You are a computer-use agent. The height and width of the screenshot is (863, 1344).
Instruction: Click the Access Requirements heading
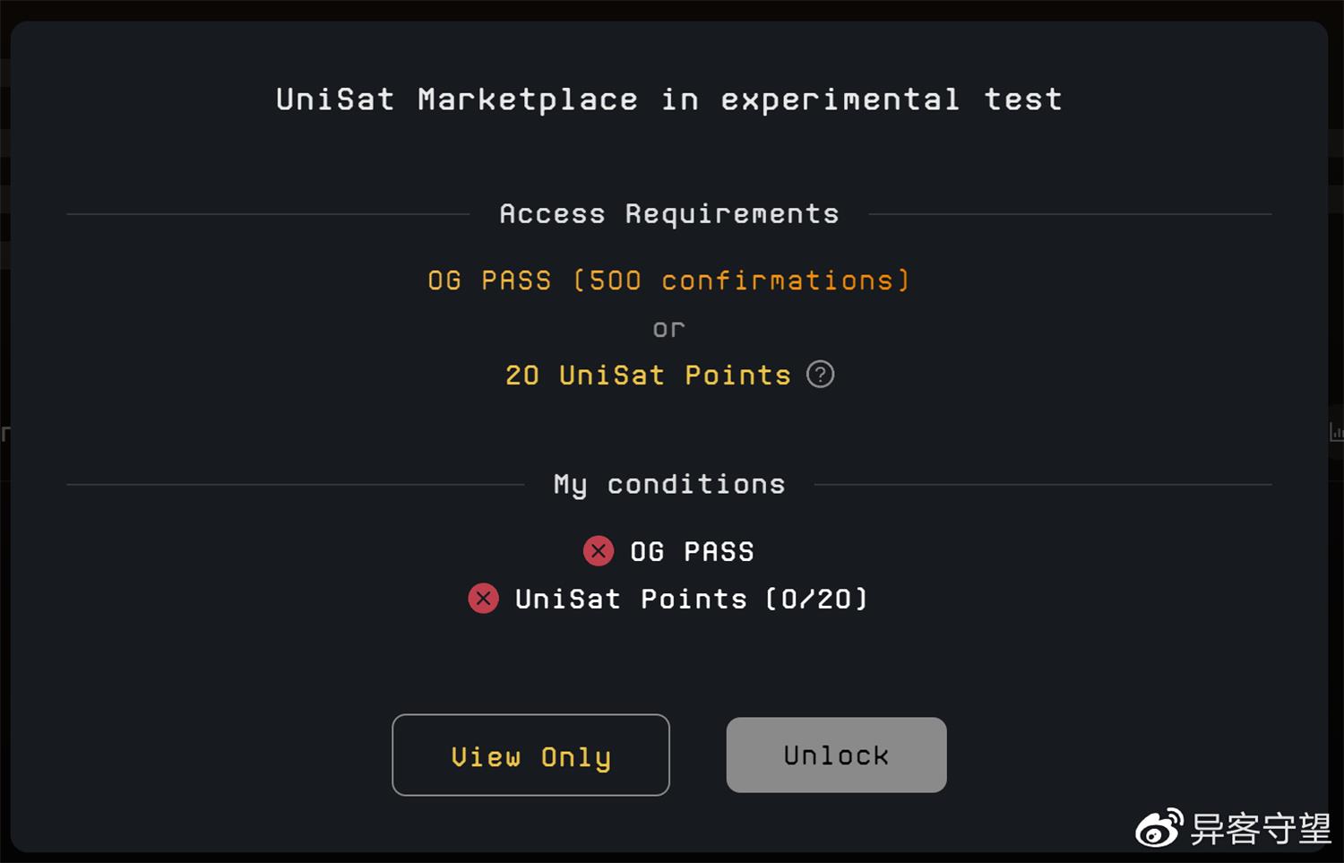click(668, 214)
